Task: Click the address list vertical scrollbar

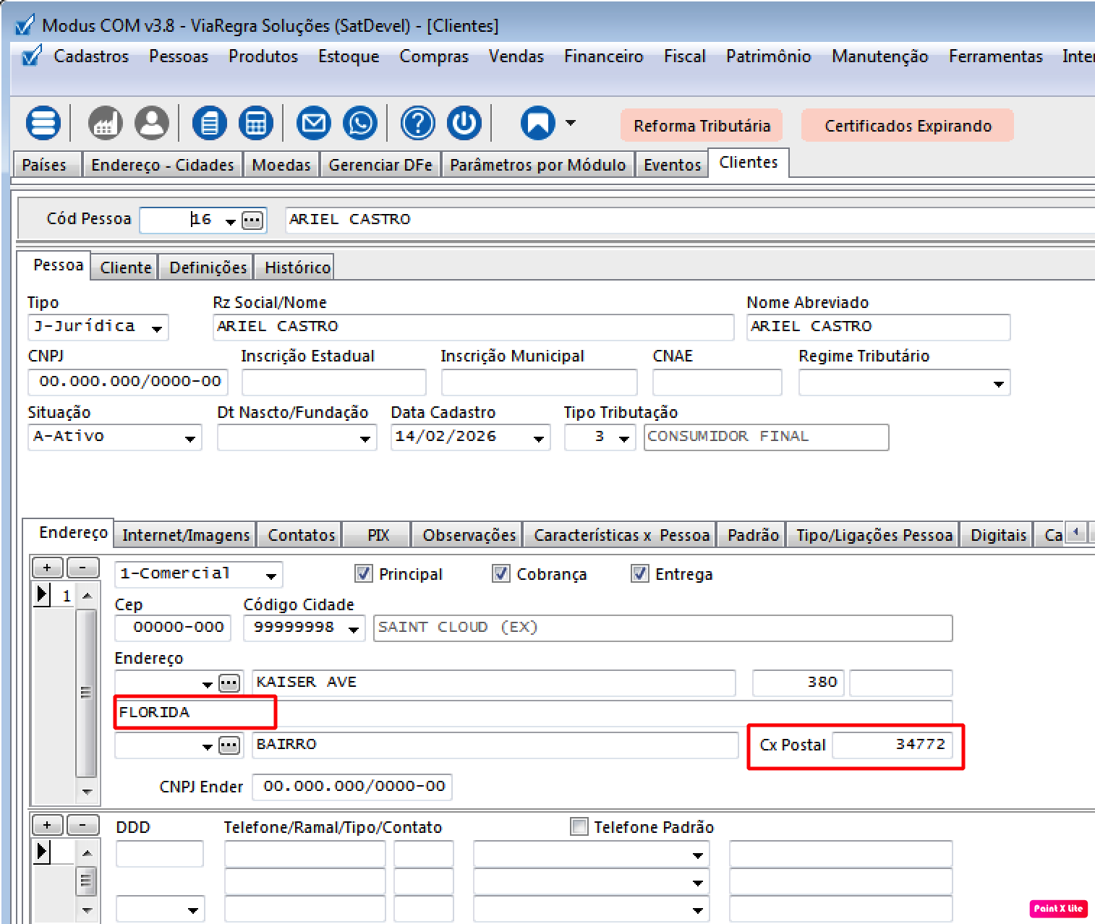Action: click(x=86, y=692)
